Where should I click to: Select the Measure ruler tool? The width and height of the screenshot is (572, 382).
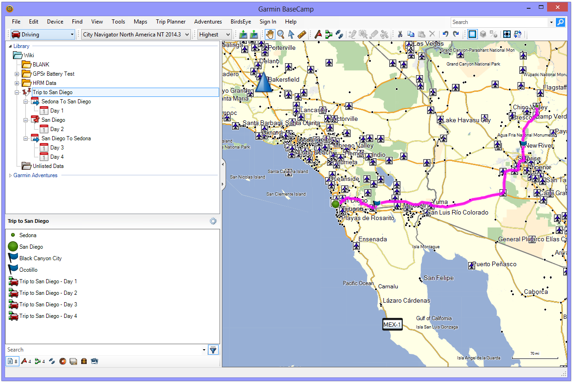click(302, 34)
